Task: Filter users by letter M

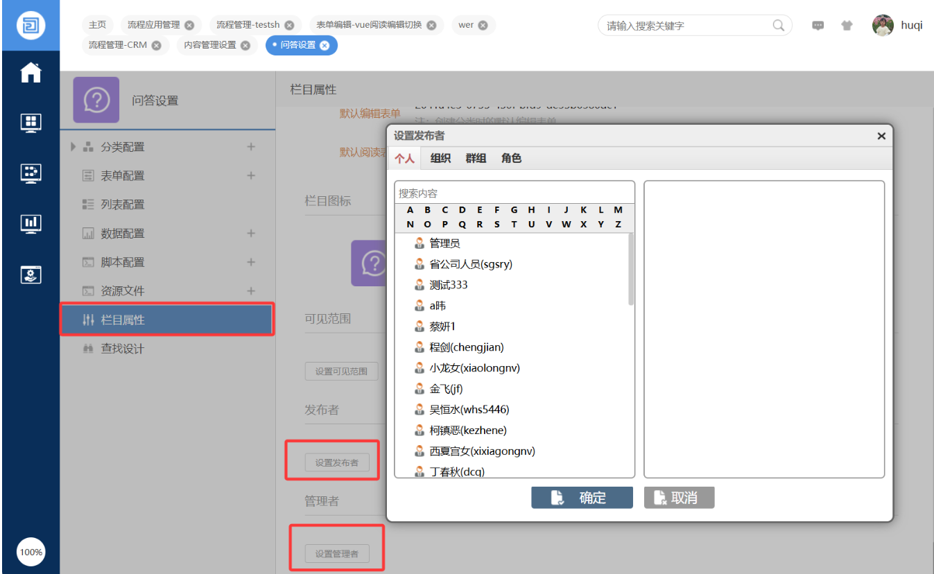Action: point(618,209)
